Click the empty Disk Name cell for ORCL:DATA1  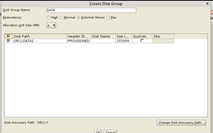103,41
